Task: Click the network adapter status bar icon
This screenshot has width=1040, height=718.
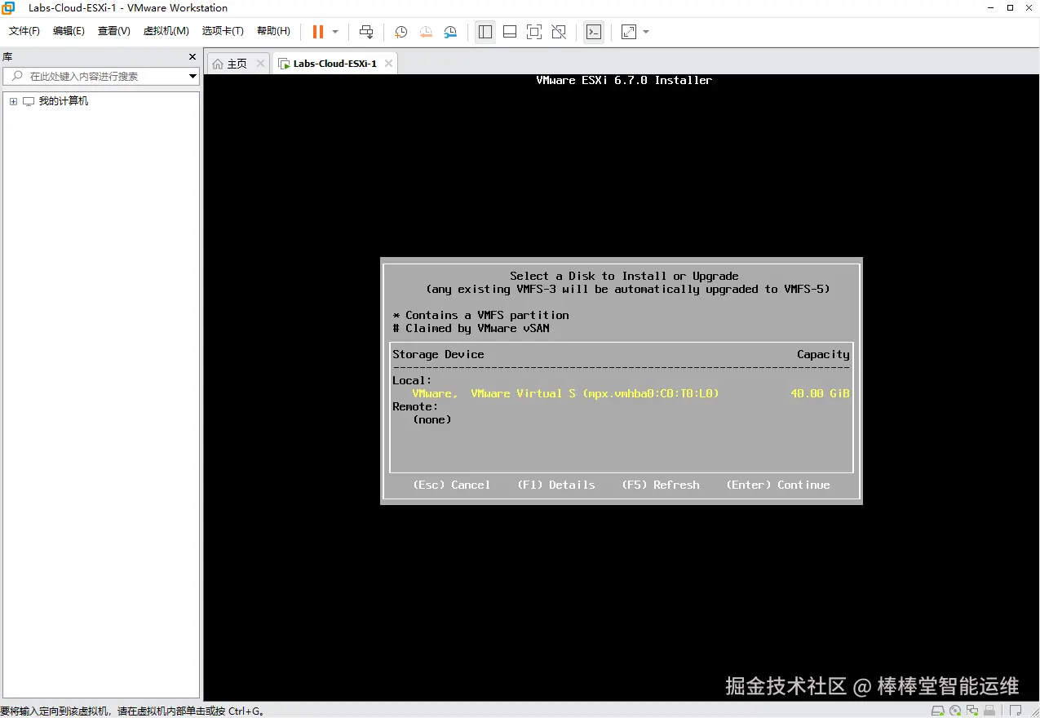Action: pyautogui.click(x=972, y=711)
